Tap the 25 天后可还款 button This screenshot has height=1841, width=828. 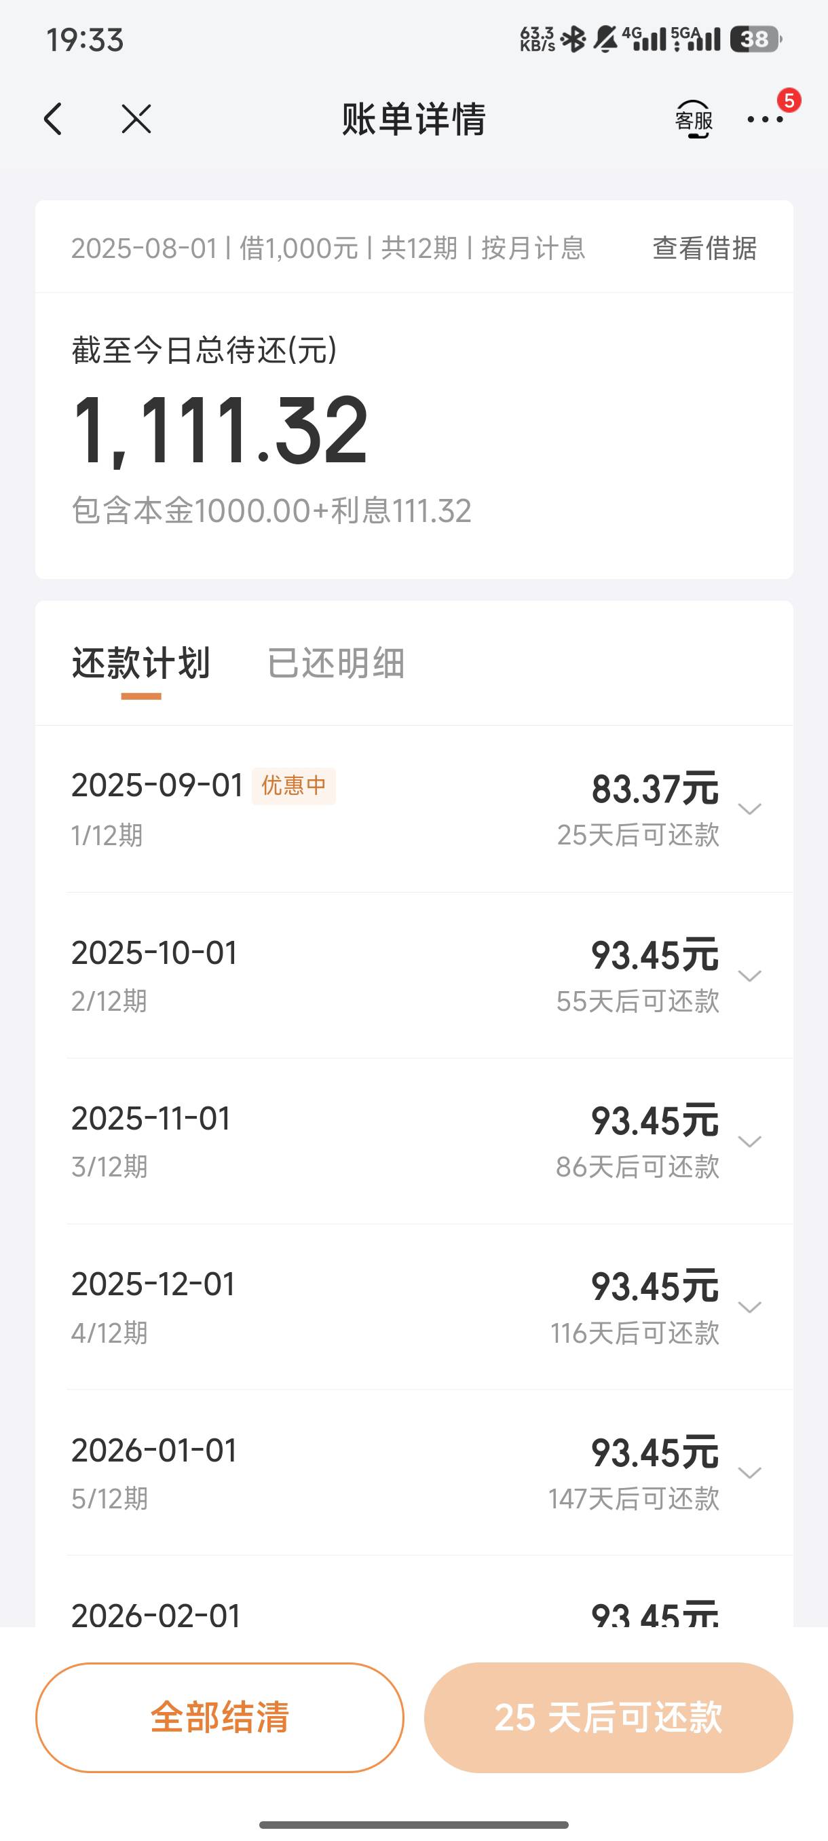click(x=609, y=1717)
